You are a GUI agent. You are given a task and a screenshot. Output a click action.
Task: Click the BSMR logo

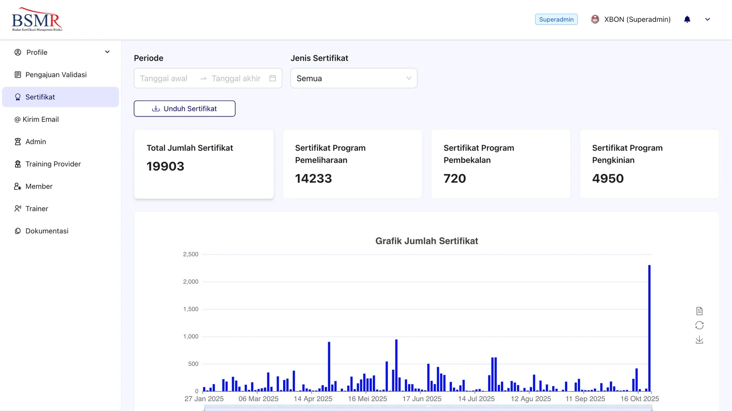tap(37, 20)
